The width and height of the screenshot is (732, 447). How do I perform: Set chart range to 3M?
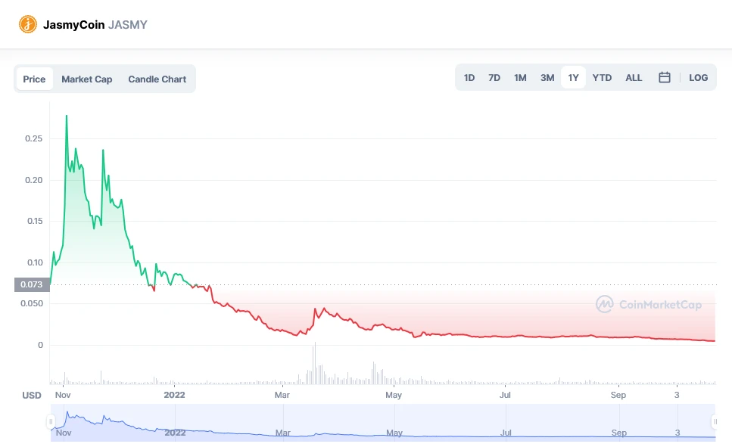click(x=547, y=77)
